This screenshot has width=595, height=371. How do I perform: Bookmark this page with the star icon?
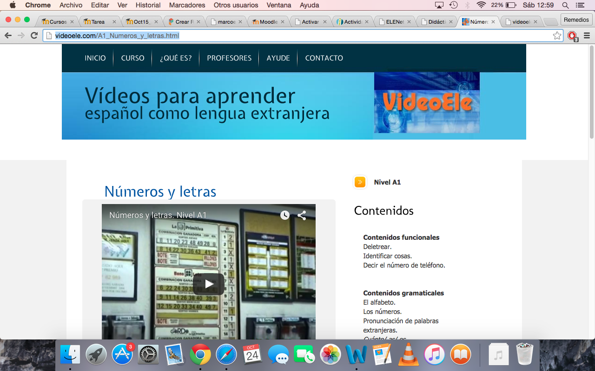557,36
